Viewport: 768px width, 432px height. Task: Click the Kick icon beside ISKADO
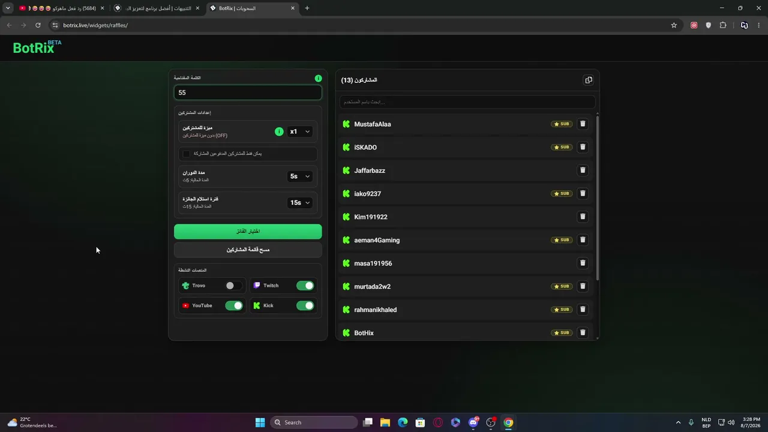346,147
